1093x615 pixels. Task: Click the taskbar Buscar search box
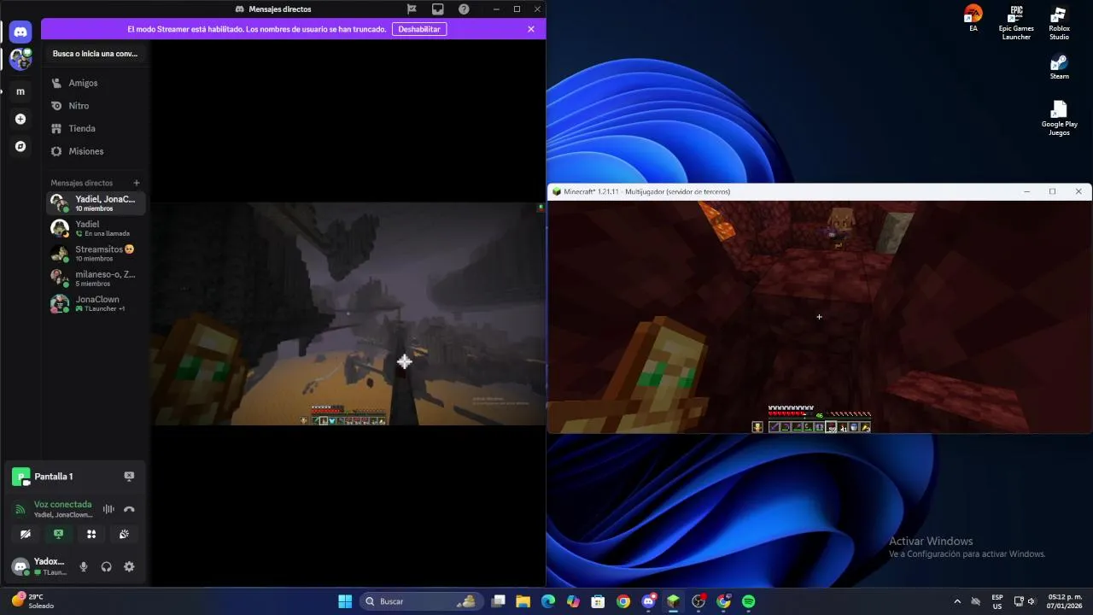coord(420,601)
